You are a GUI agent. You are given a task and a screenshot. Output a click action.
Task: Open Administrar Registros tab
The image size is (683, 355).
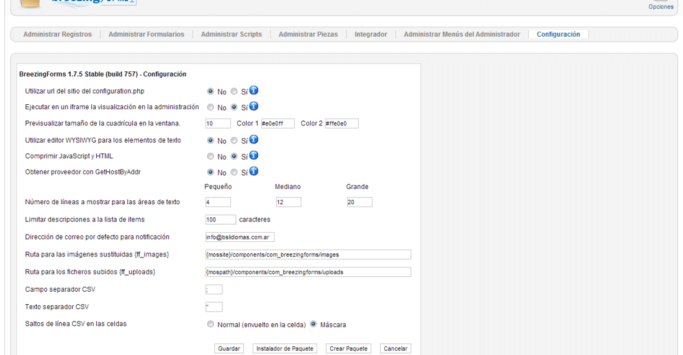tap(58, 34)
